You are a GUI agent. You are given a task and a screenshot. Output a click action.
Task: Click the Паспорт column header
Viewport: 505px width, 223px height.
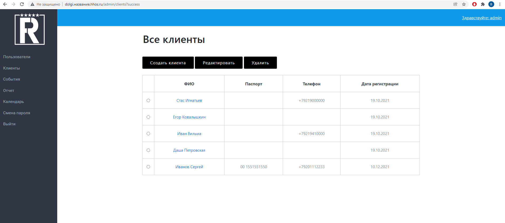tap(253, 84)
